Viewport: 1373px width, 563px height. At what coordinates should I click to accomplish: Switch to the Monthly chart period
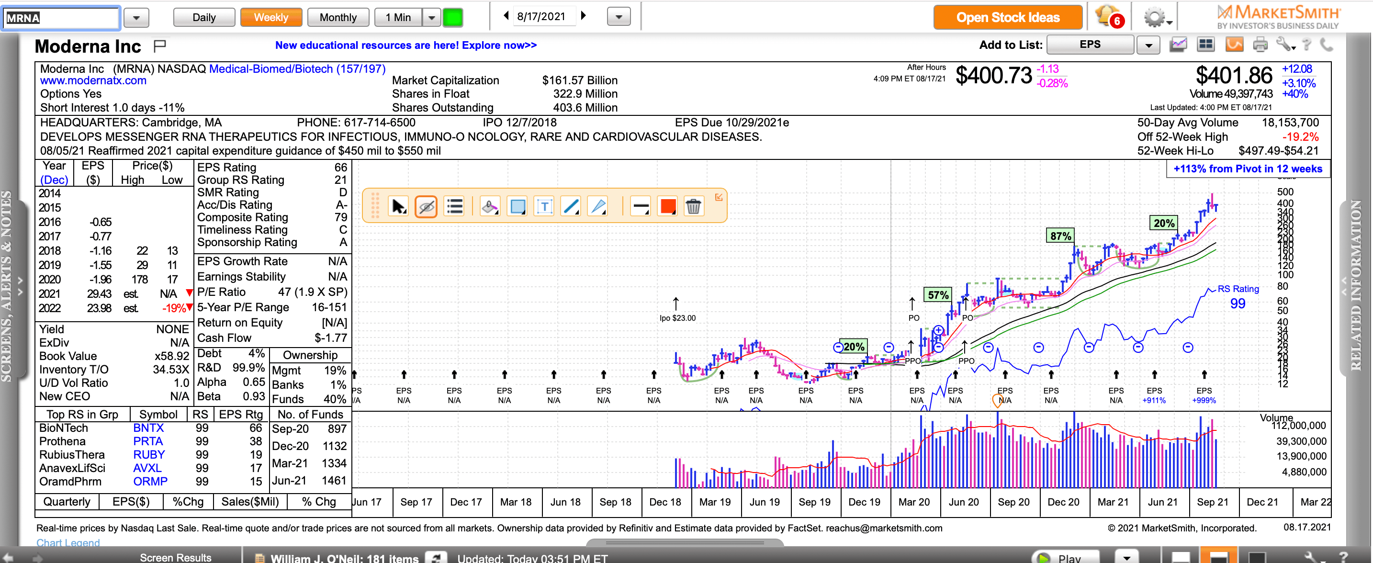[x=338, y=18]
